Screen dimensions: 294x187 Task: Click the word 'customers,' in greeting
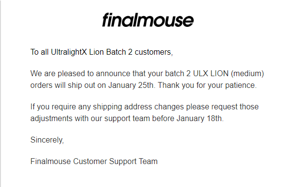point(154,52)
